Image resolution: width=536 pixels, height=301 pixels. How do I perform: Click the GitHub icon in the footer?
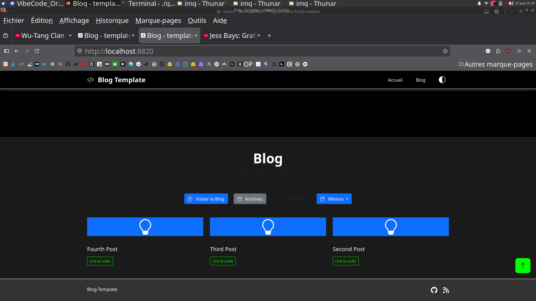pyautogui.click(x=434, y=290)
